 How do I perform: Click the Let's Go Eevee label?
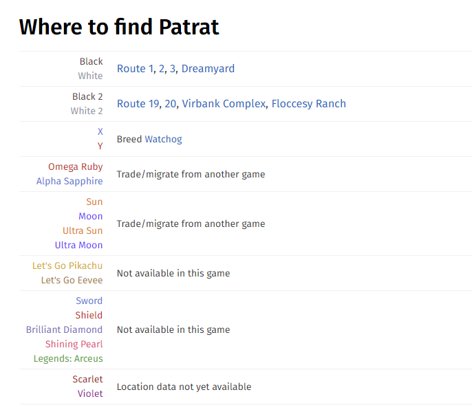click(72, 280)
